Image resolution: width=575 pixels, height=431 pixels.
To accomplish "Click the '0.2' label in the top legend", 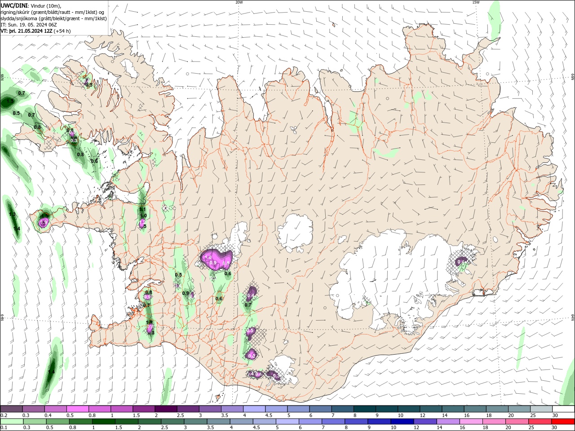I will pyautogui.click(x=4, y=415).
